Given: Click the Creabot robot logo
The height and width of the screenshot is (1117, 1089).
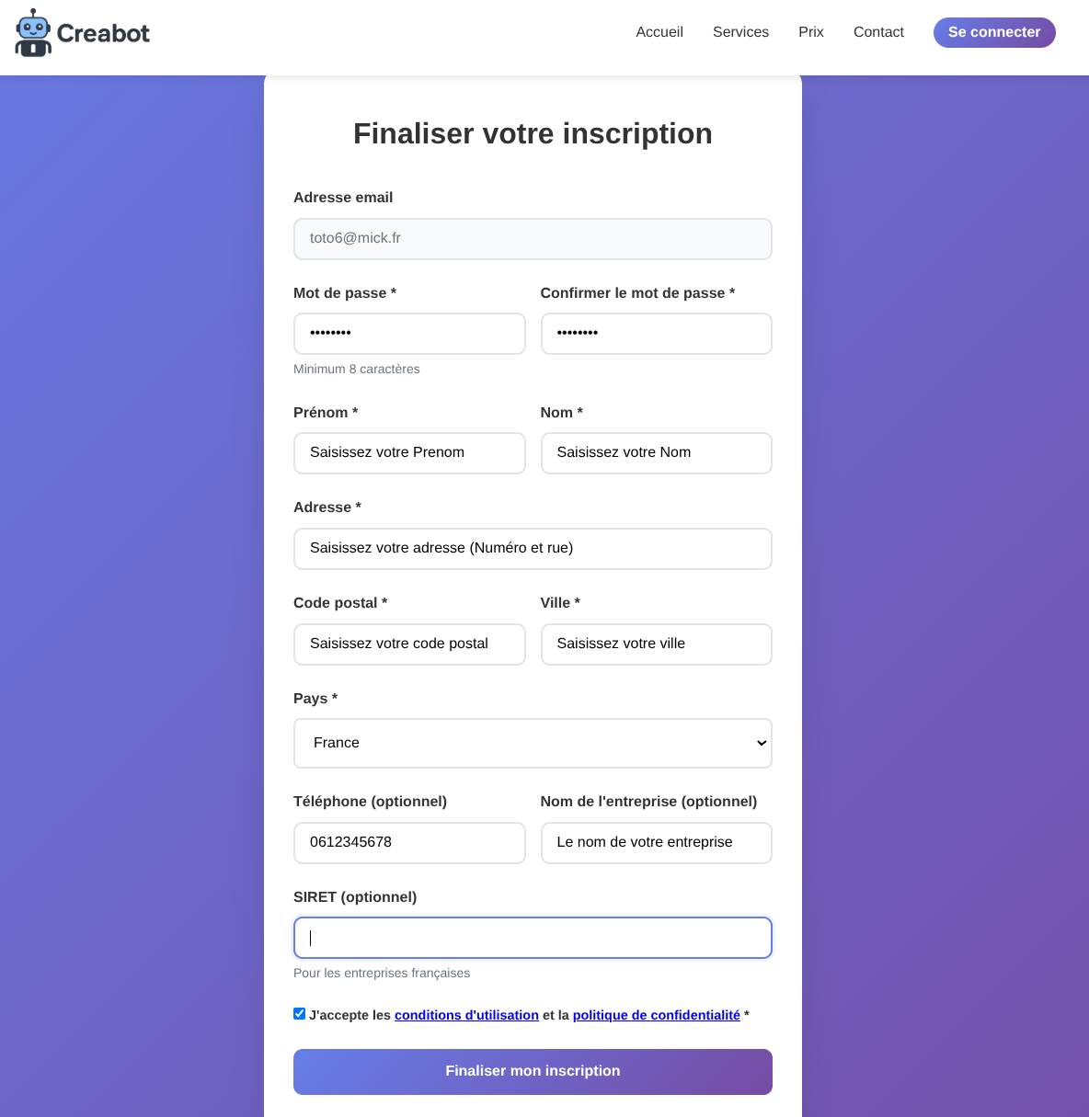Looking at the screenshot, I should click(x=32, y=32).
